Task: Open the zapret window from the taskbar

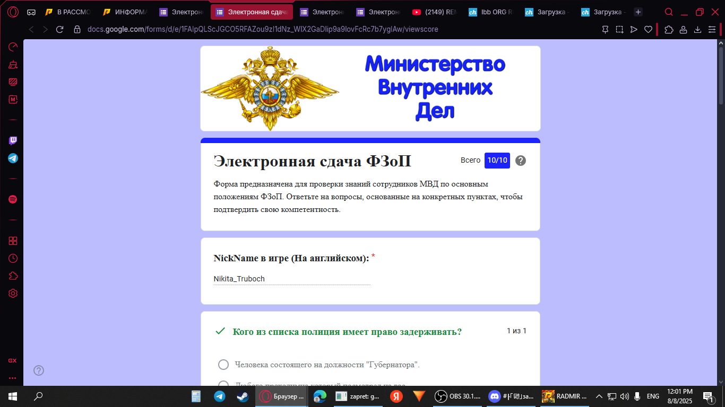Action: (x=358, y=396)
